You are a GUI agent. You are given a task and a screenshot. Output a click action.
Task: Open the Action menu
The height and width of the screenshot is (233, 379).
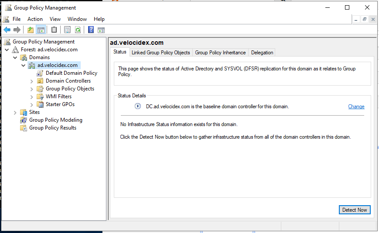pyautogui.click(x=35, y=19)
